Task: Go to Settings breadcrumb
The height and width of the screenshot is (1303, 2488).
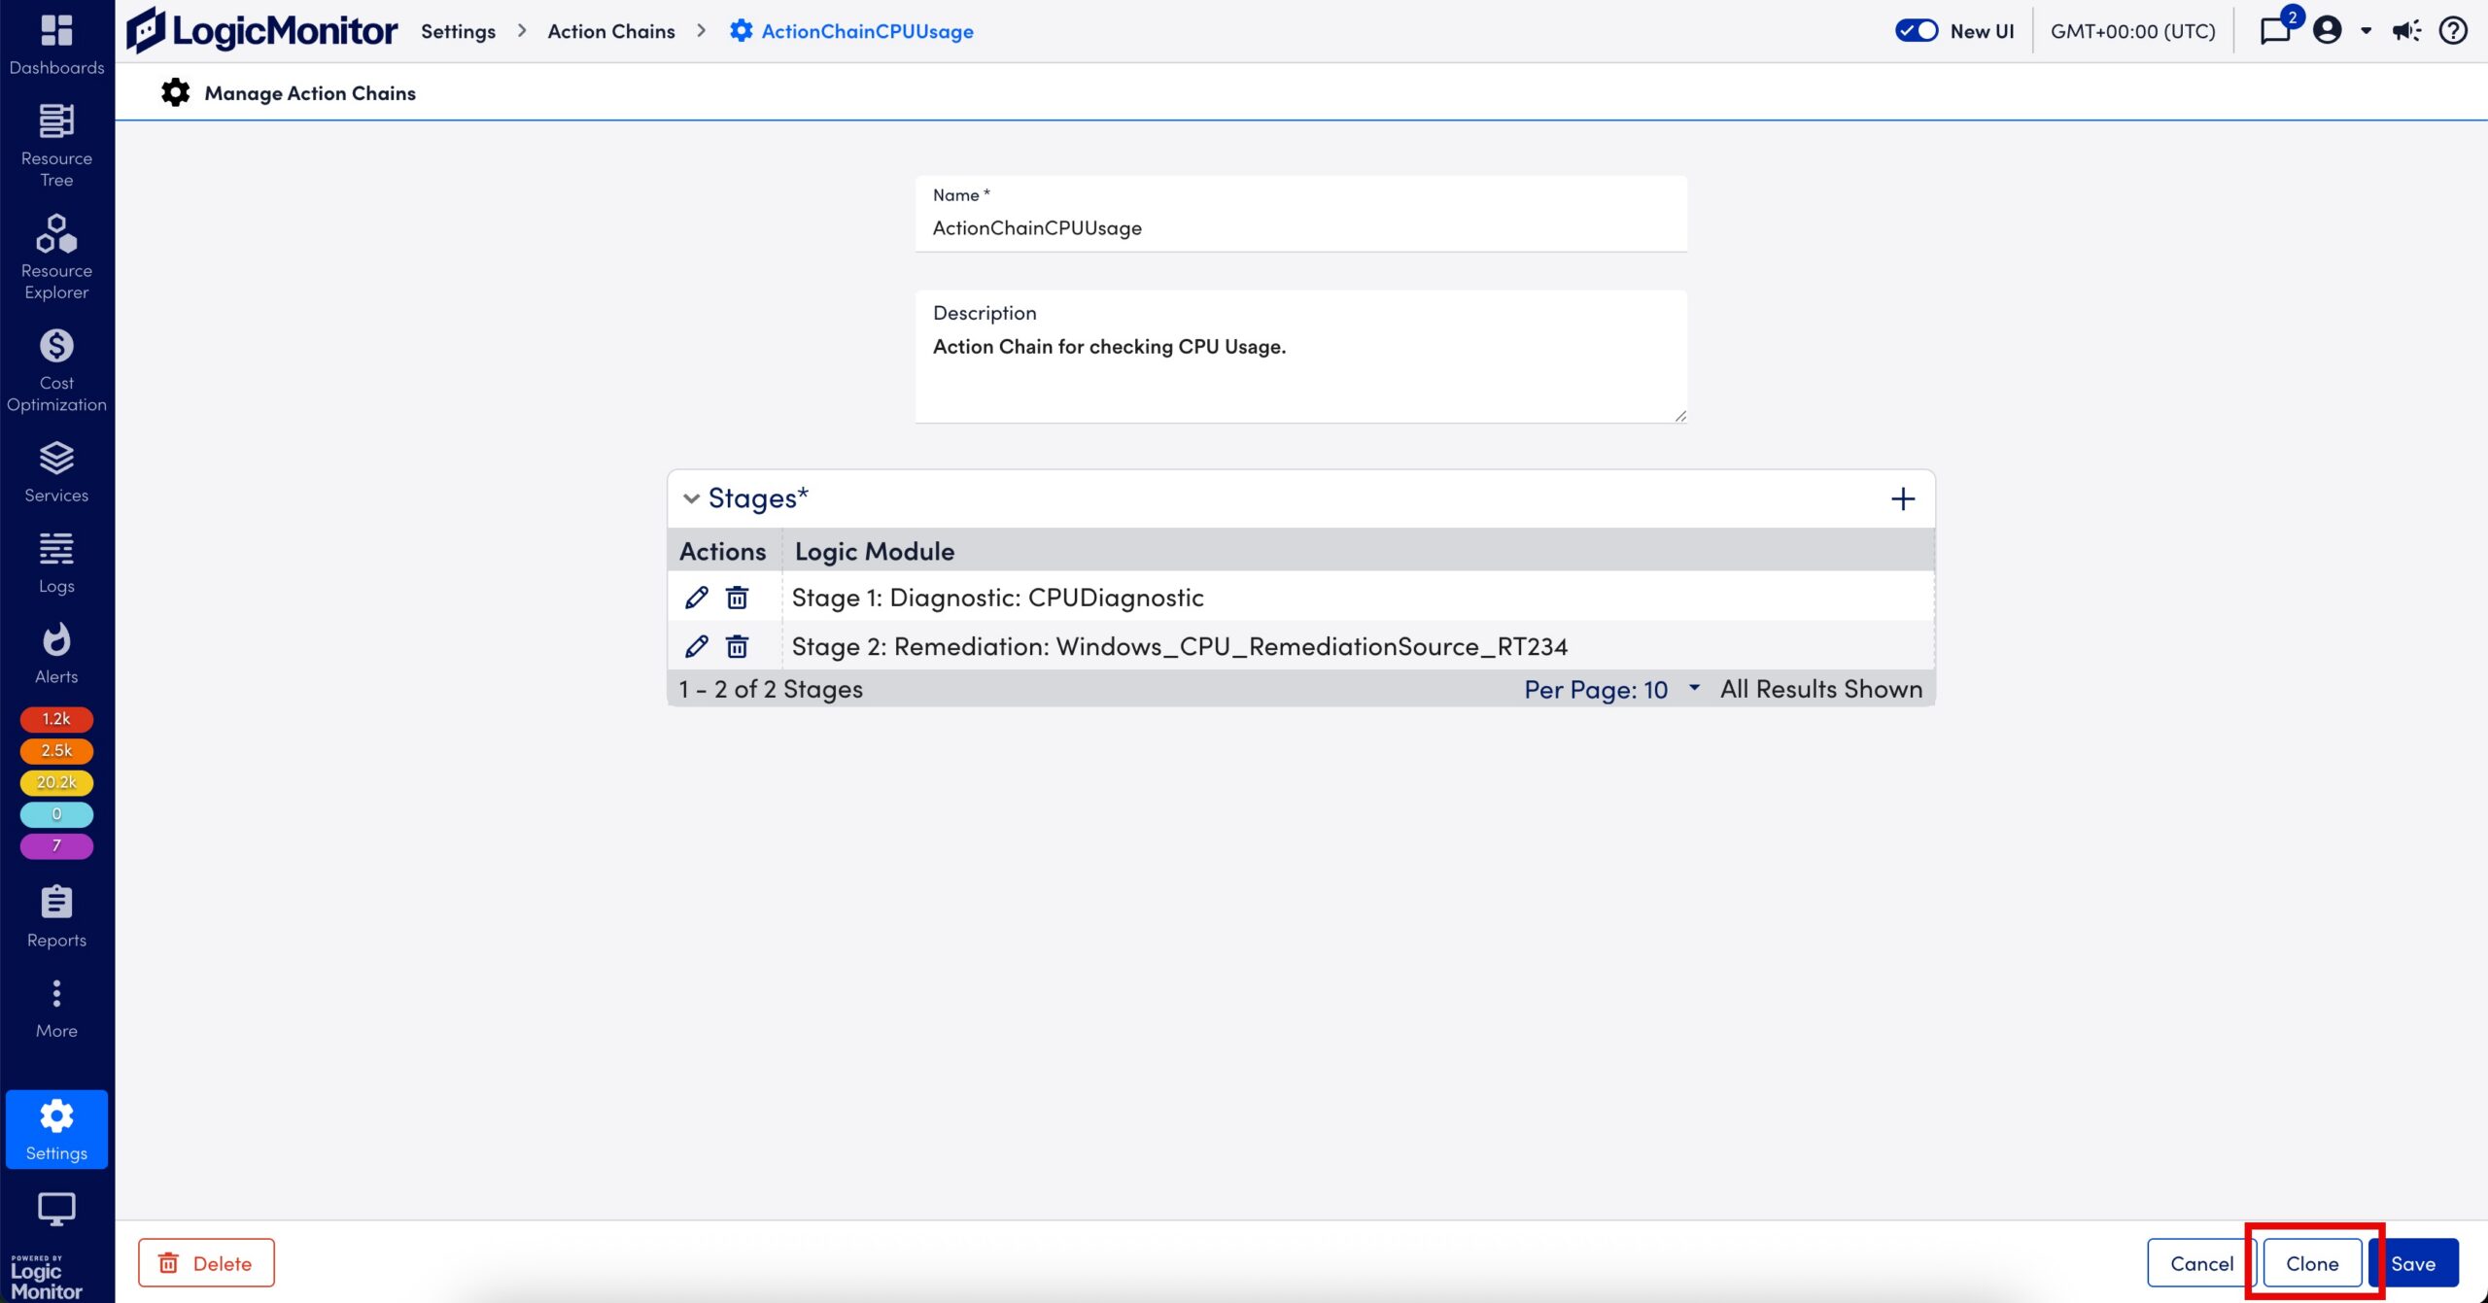Action: [x=458, y=31]
